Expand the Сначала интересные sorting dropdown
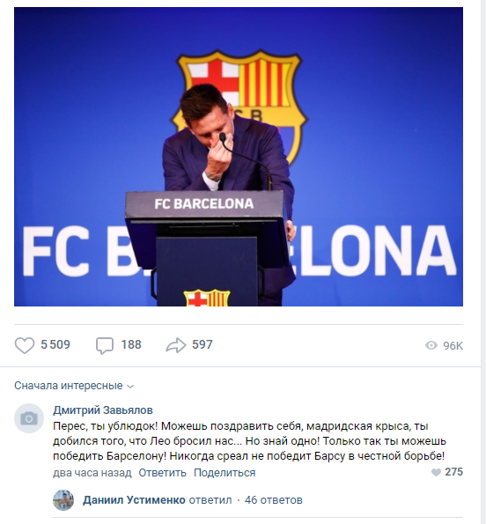The width and height of the screenshot is (486, 524). click(74, 386)
